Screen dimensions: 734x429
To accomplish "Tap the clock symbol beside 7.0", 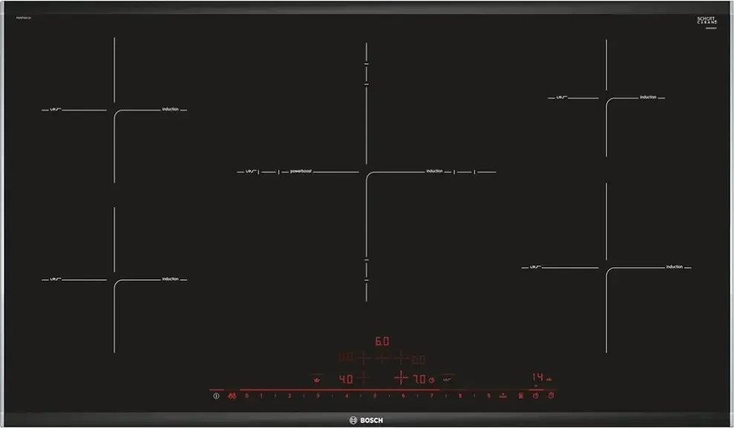I will (x=431, y=380).
